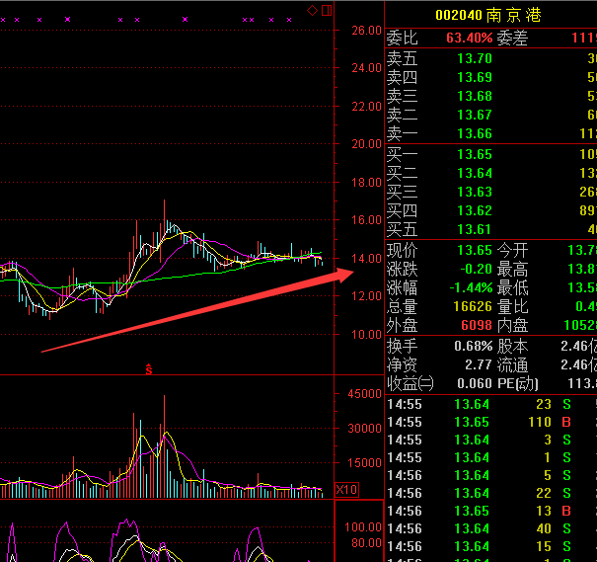Viewport: 597px width, 562px height.
Task: Click the 委比 63.40% value
Action: [x=469, y=38]
